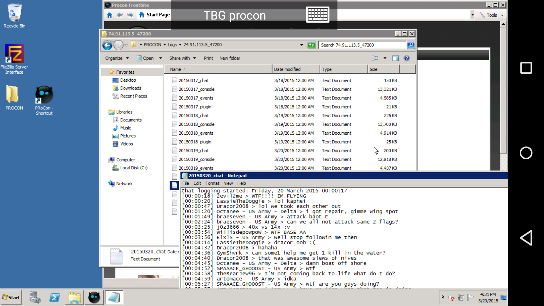Click Print in Explorer toolbar
Screen dimensions: 544x306
208,58
